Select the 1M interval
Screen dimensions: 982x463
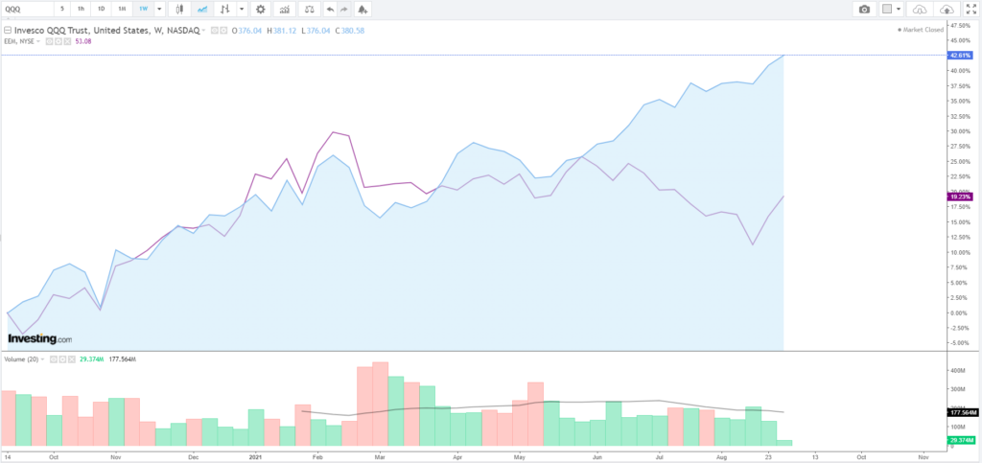click(122, 10)
